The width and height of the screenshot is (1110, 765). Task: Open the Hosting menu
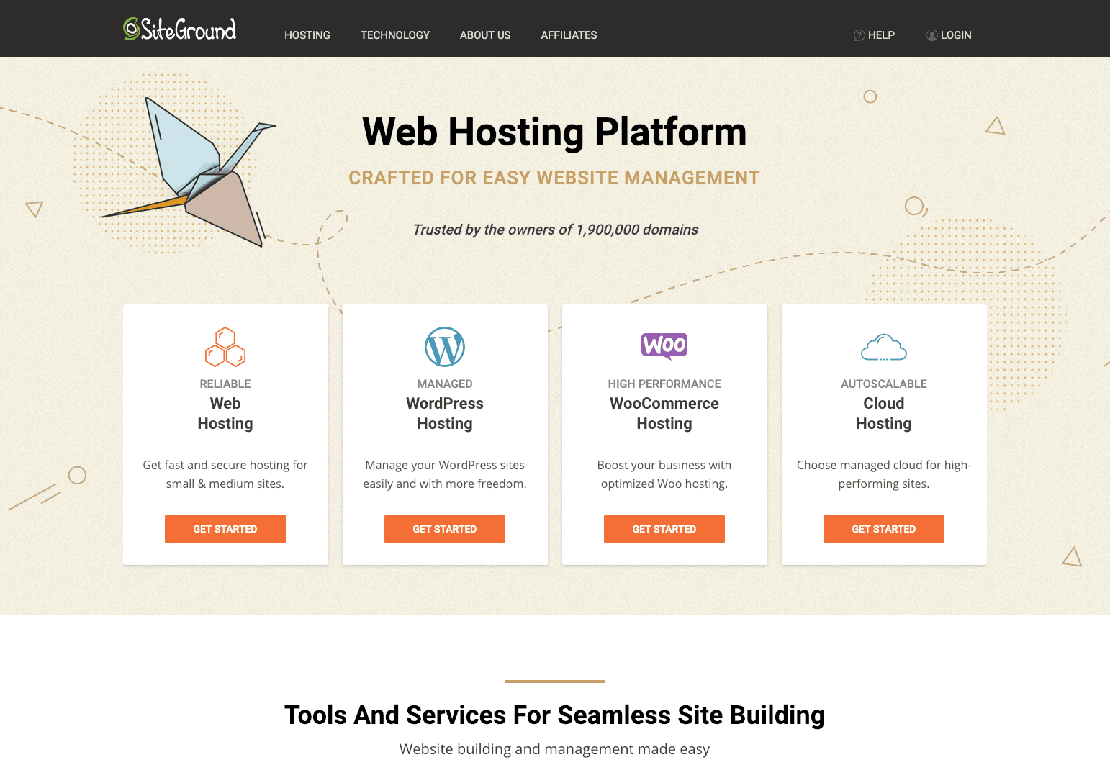307,35
